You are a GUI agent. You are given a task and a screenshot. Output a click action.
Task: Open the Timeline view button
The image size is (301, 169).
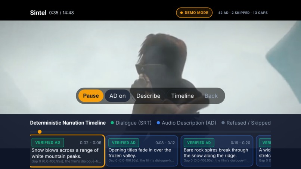(x=182, y=96)
